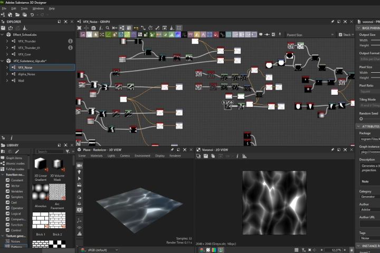The width and height of the screenshot is (380, 253).
Task: Click the clean graph broom icon
Action: [x=172, y=28]
